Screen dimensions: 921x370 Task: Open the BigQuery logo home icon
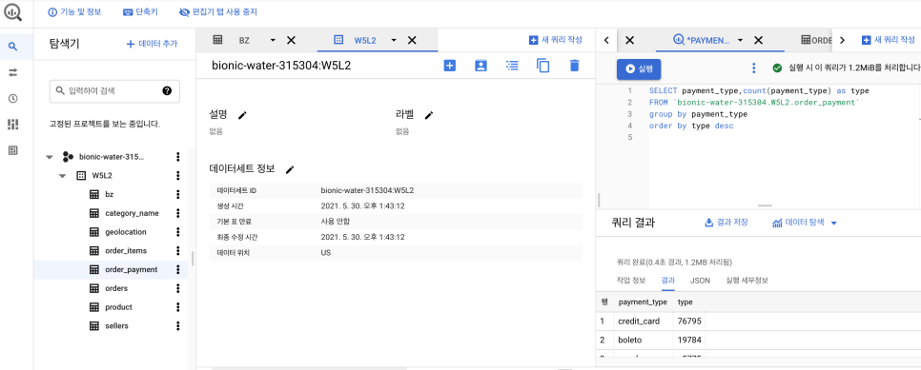click(12, 11)
